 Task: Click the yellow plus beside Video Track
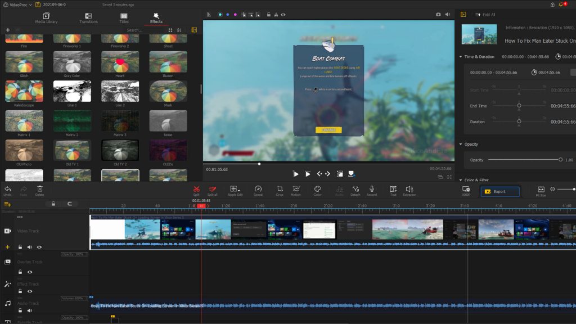coord(7,247)
